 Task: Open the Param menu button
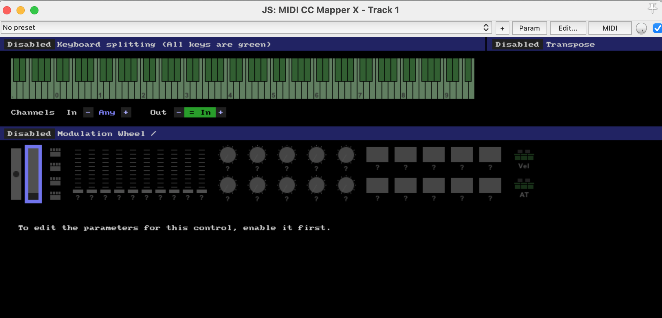pyautogui.click(x=529, y=28)
